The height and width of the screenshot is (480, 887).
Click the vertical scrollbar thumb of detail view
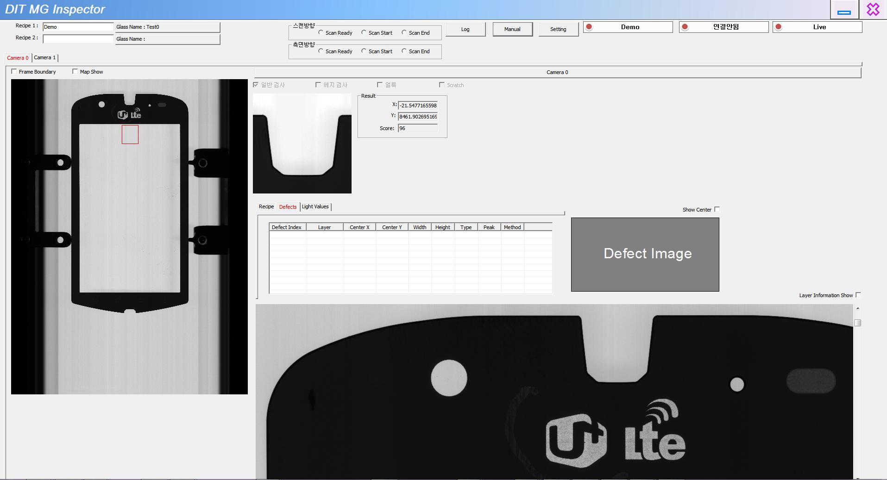[x=857, y=323]
